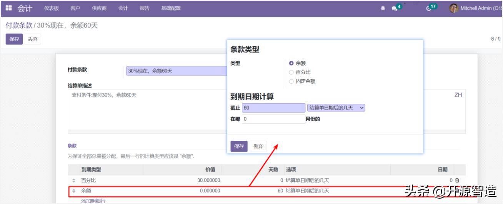Click the 付款条款 name field
Viewport: 503px width, 204px height.
coord(177,71)
